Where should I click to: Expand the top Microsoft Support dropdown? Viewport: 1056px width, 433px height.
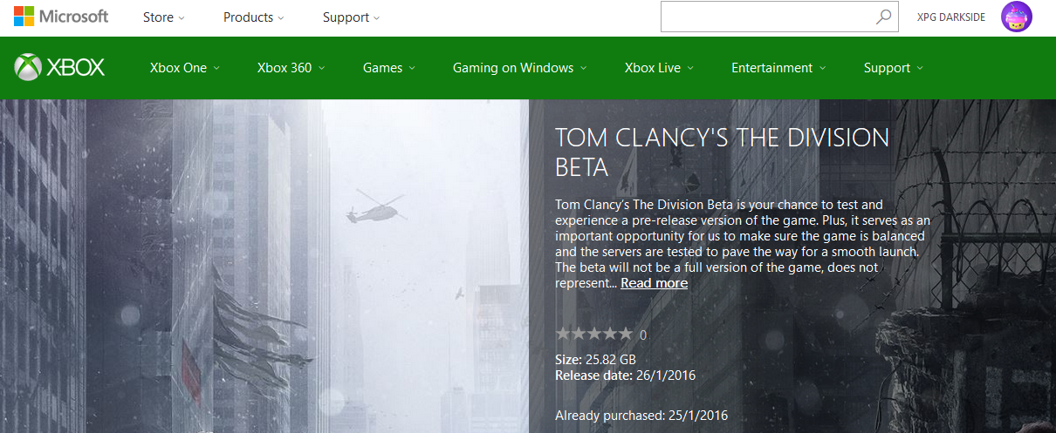351,17
